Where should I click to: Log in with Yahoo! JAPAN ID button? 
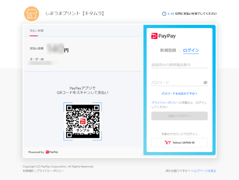pos(179,143)
